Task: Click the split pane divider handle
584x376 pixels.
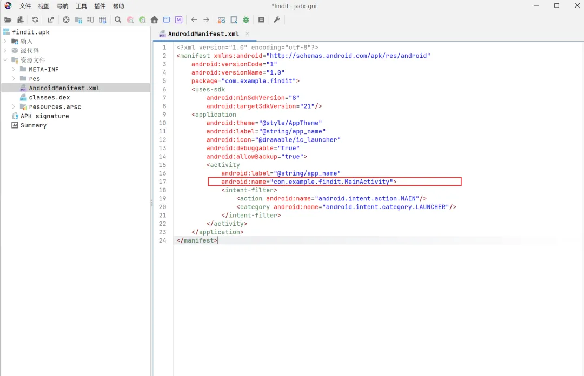Action: tap(152, 203)
